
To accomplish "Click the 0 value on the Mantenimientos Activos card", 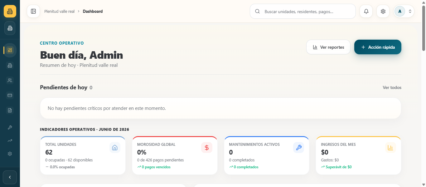I will (x=231, y=152).
